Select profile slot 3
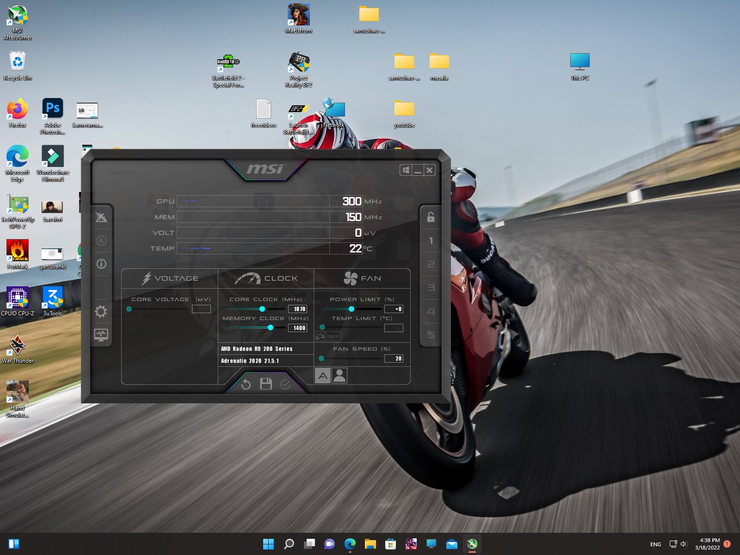The height and width of the screenshot is (555, 740). coord(431,288)
